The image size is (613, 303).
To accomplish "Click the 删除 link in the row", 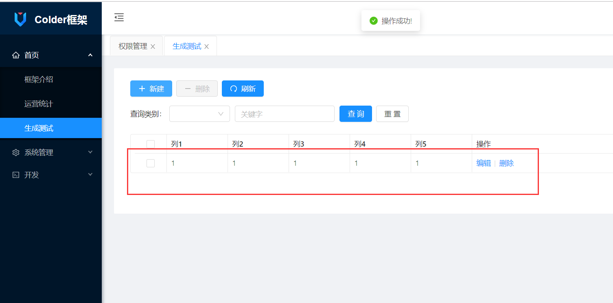I will (x=506, y=163).
